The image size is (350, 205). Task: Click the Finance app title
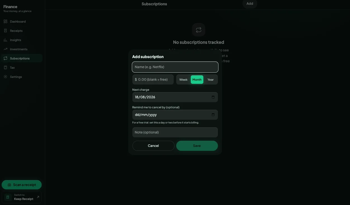pos(10,7)
